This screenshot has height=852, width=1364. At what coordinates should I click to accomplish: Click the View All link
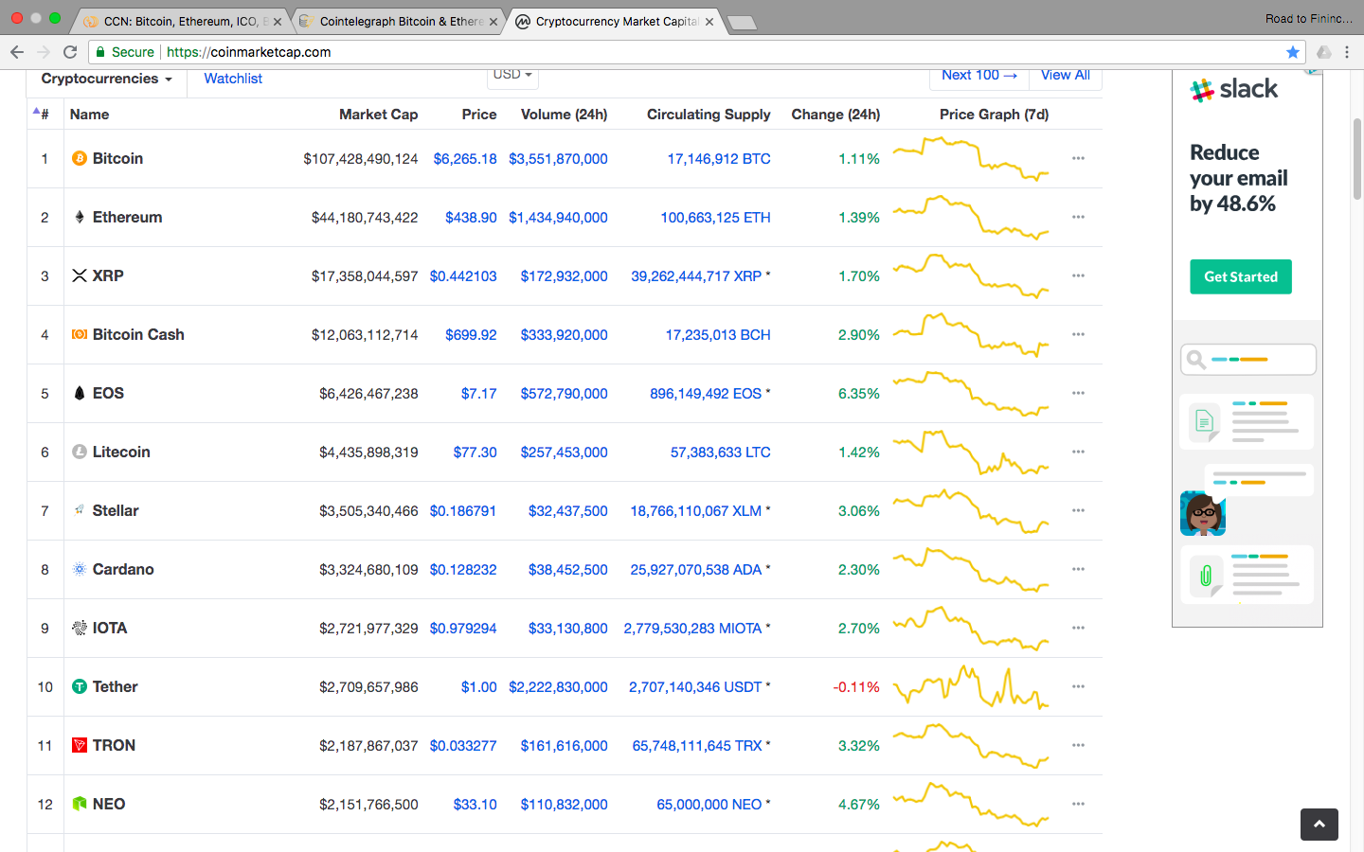coord(1065,75)
